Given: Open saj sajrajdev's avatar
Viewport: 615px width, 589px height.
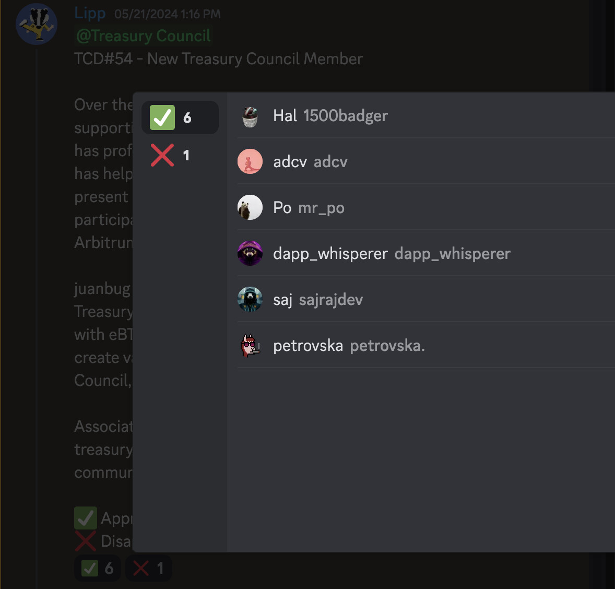Looking at the screenshot, I should pos(250,299).
